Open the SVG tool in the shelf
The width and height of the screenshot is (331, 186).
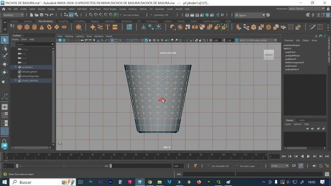[115, 27]
